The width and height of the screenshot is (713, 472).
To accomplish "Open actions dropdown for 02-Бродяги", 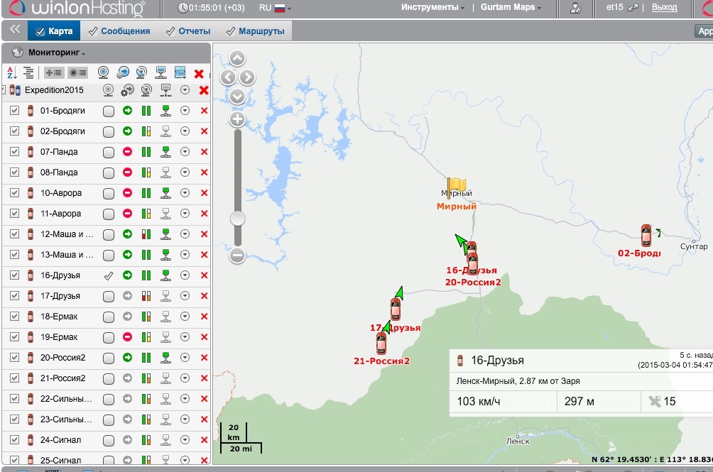I will [185, 131].
